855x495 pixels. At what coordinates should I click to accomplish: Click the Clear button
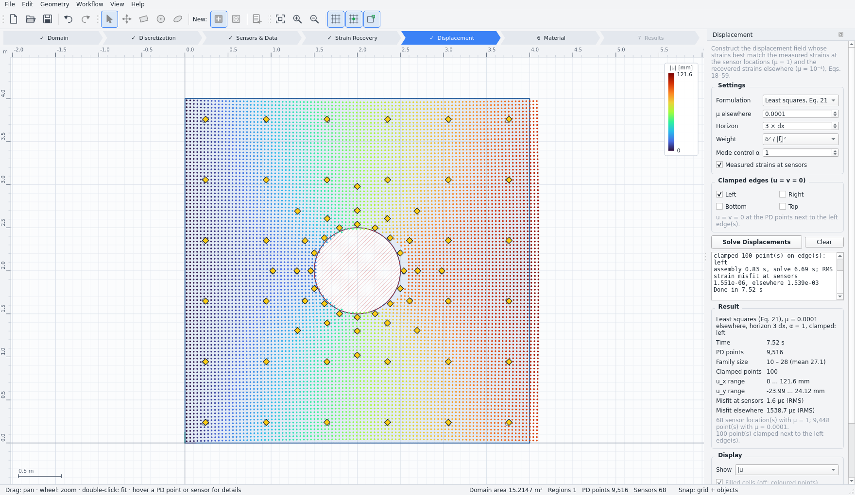tap(824, 242)
